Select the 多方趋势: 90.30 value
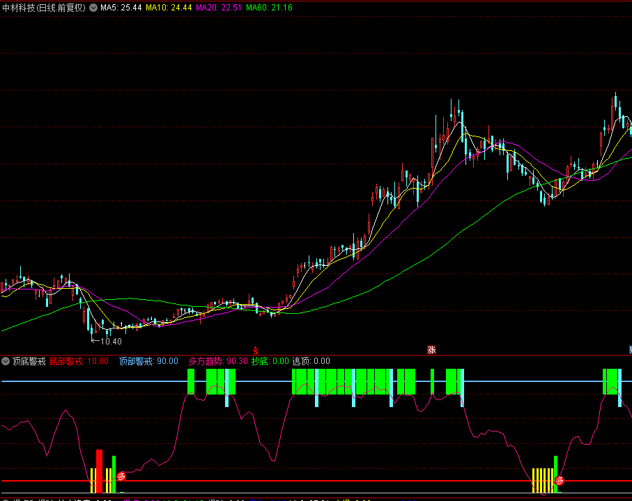This screenshot has width=632, height=501. (218, 361)
